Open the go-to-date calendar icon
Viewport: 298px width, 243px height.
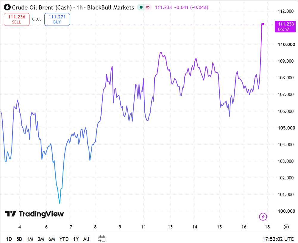(102, 239)
